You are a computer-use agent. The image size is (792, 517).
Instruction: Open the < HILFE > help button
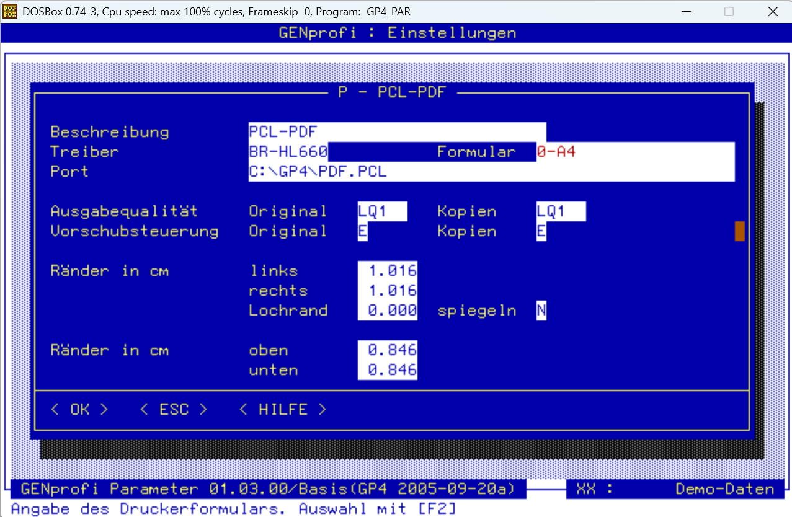pyautogui.click(x=283, y=410)
